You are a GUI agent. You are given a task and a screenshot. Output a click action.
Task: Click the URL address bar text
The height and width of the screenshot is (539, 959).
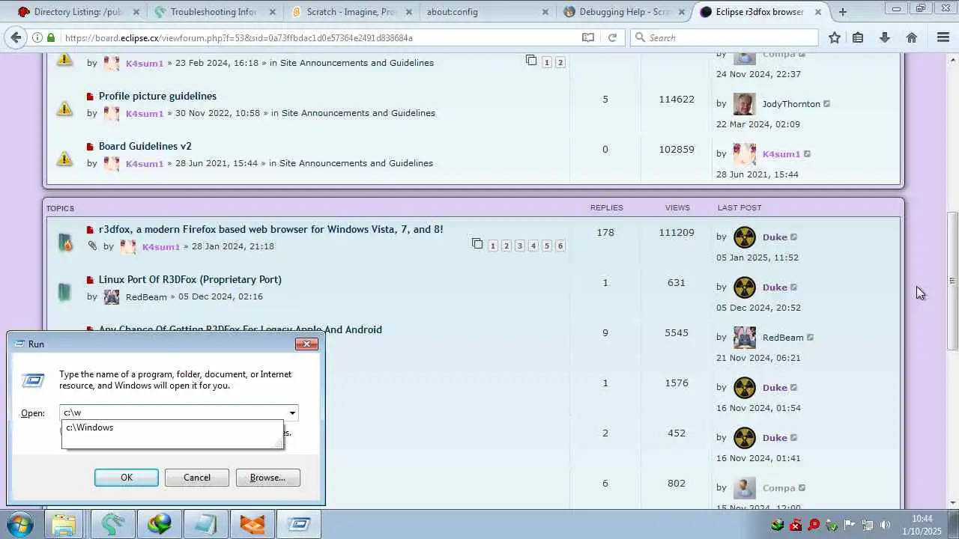(x=238, y=37)
